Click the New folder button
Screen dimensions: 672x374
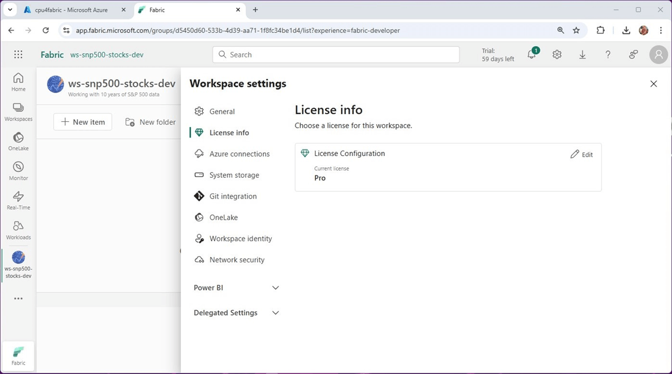coord(151,122)
